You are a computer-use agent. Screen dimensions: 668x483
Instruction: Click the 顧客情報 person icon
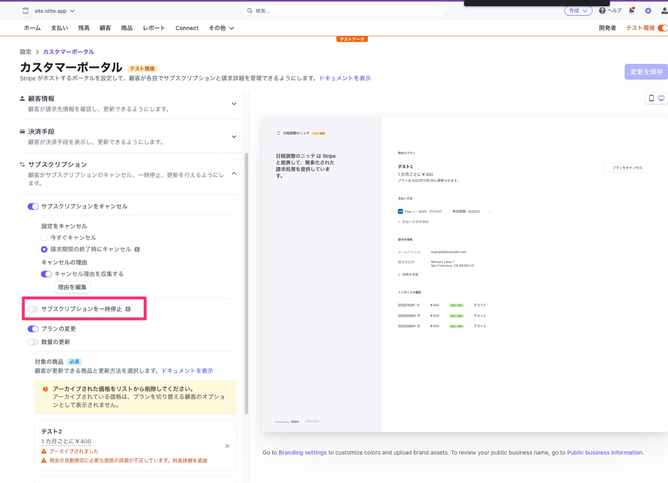tap(22, 99)
